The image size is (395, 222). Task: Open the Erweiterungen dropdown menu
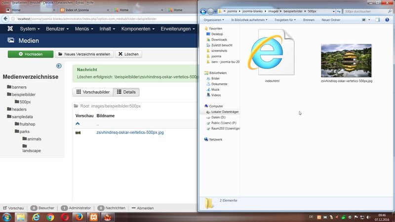click(x=178, y=29)
